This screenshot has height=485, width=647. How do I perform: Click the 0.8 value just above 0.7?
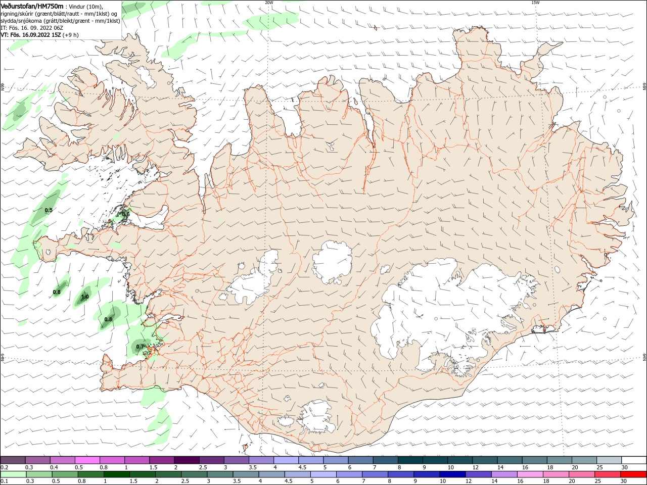108,319
